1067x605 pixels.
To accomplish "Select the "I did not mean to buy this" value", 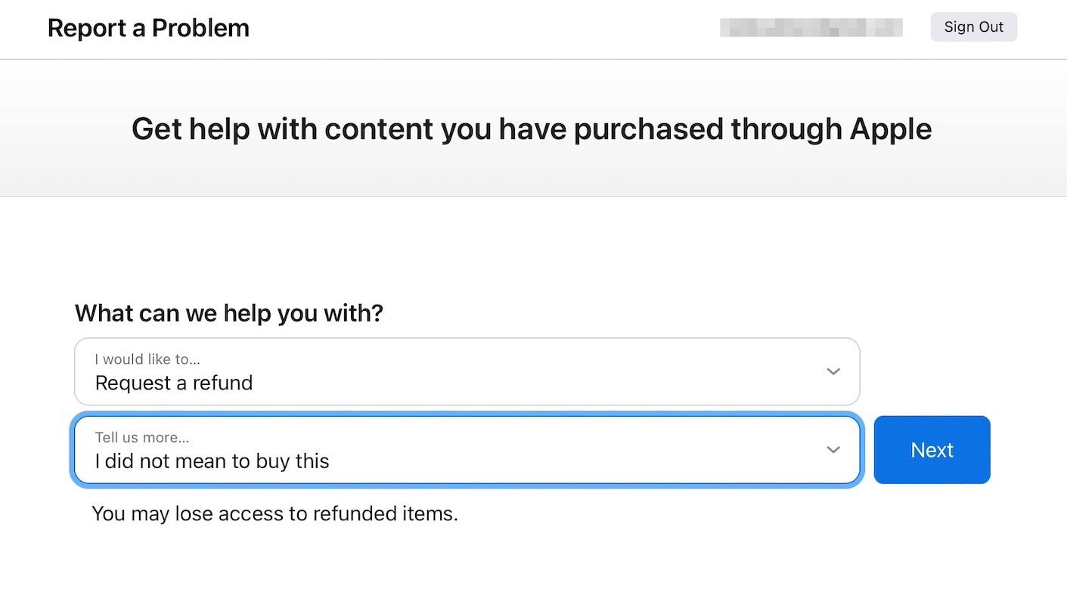I will [x=212, y=461].
